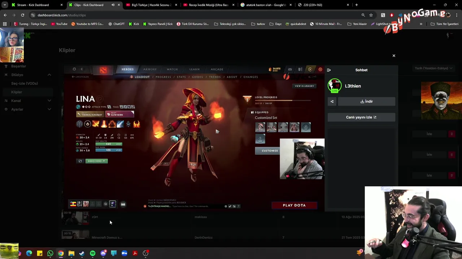The width and height of the screenshot is (462, 259).
Task: Open a new browser tab
Action: coord(356,5)
